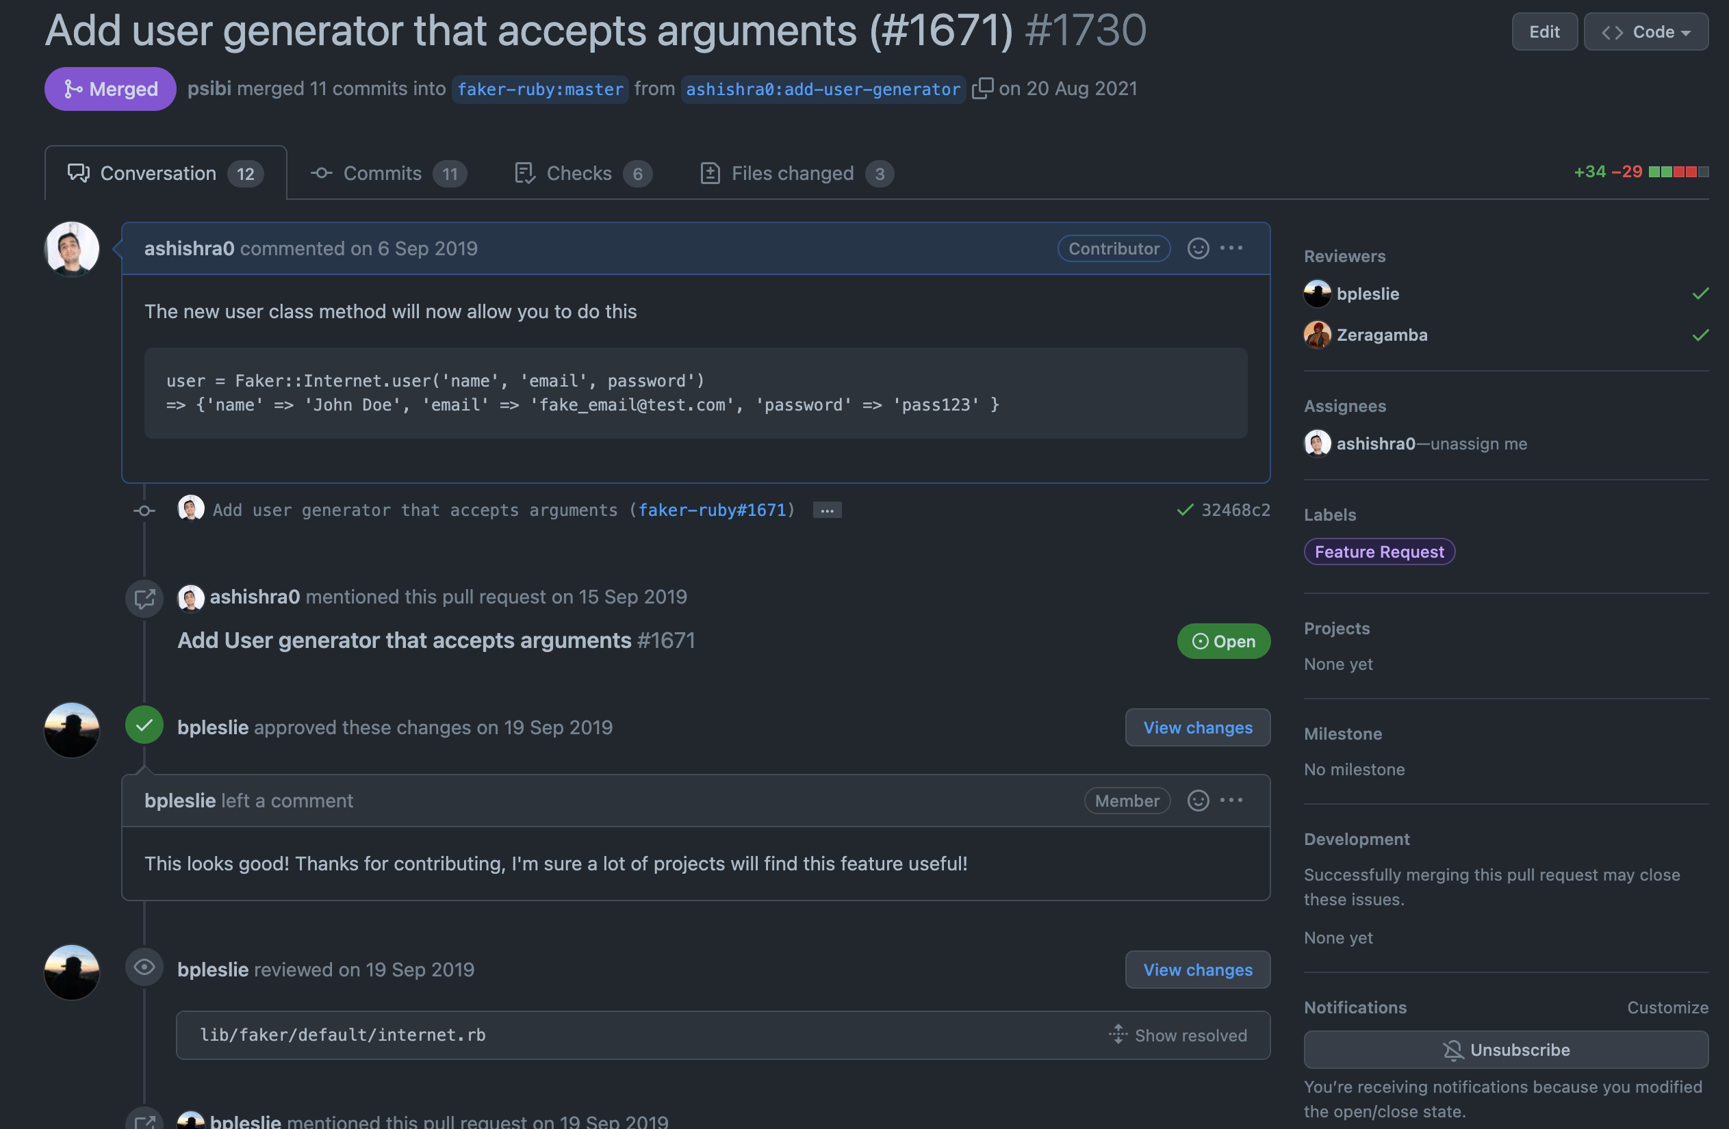Click Edit to modify the pull request title
This screenshot has width=1729, height=1129.
tap(1544, 31)
